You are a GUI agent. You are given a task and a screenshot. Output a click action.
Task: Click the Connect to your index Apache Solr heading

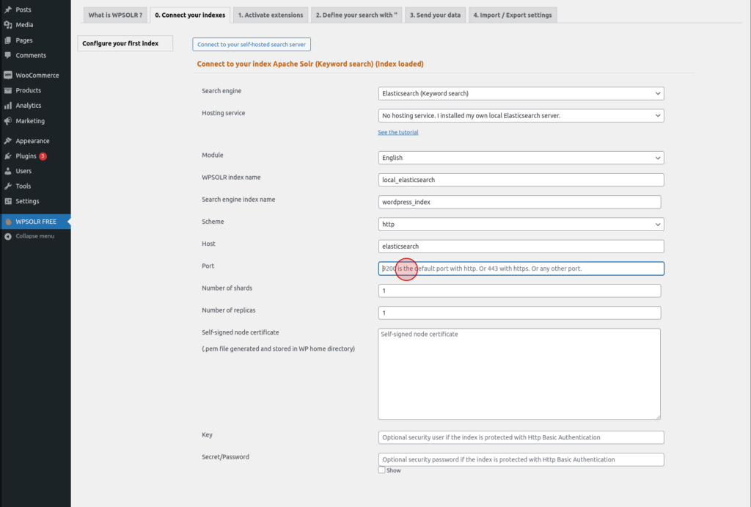[310, 64]
